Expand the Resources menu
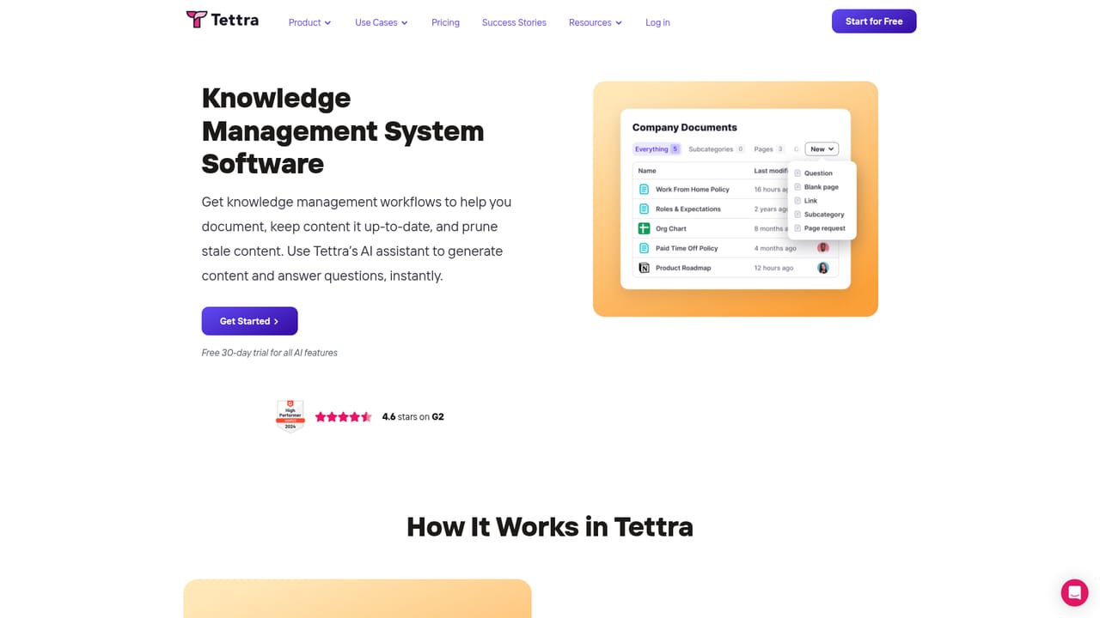Image resolution: width=1100 pixels, height=618 pixels. click(596, 22)
